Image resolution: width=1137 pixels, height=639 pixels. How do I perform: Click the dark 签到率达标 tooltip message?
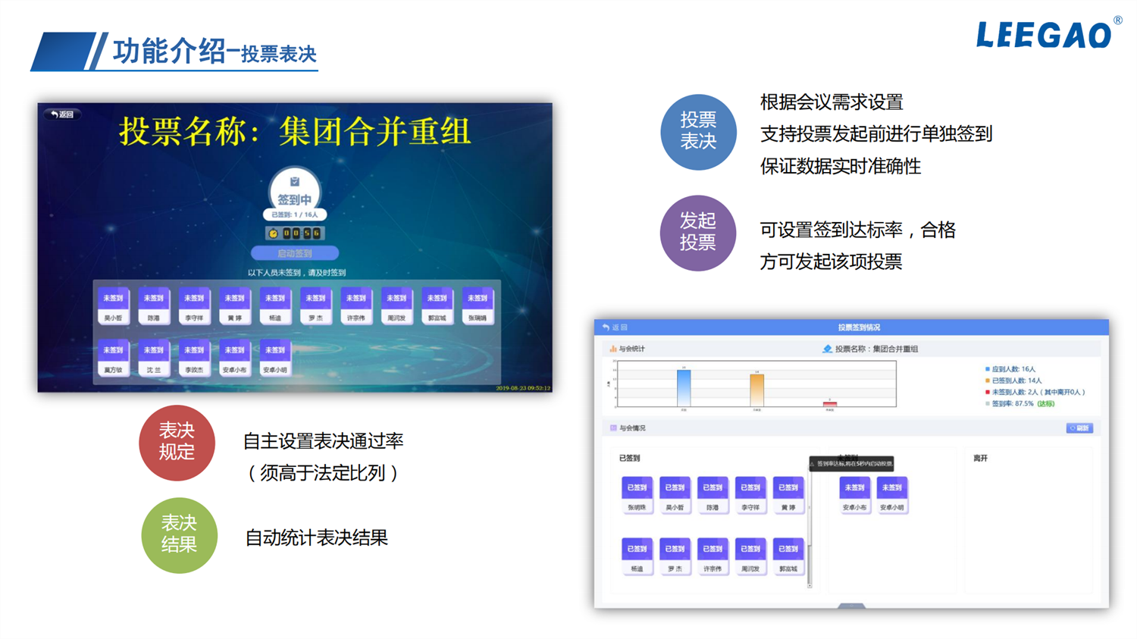pos(851,463)
